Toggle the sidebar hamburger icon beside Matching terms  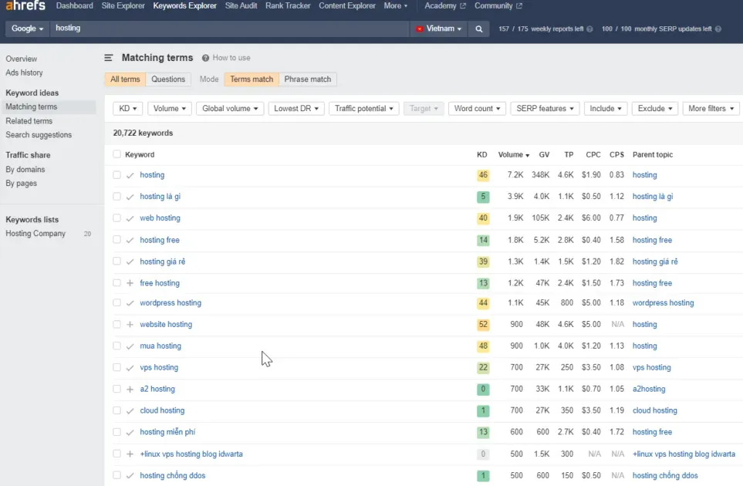pos(109,58)
